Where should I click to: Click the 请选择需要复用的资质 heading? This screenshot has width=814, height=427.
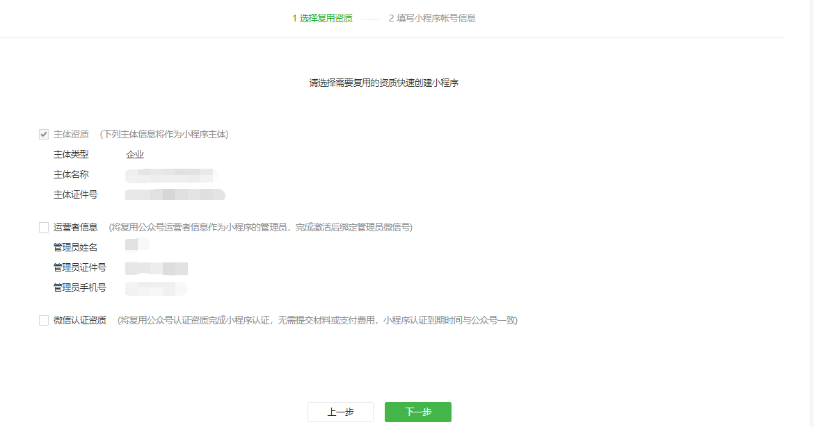pyautogui.click(x=383, y=83)
